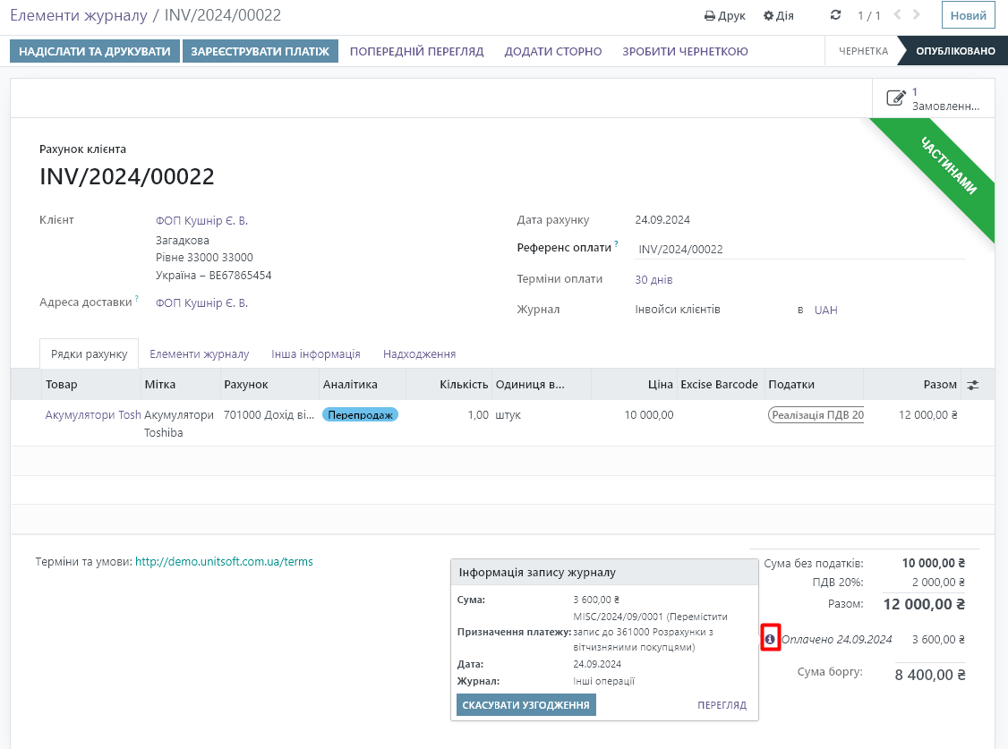Click help tooltip next to Референс оплати
Image resolution: width=1008 pixels, height=749 pixels.
tap(617, 243)
